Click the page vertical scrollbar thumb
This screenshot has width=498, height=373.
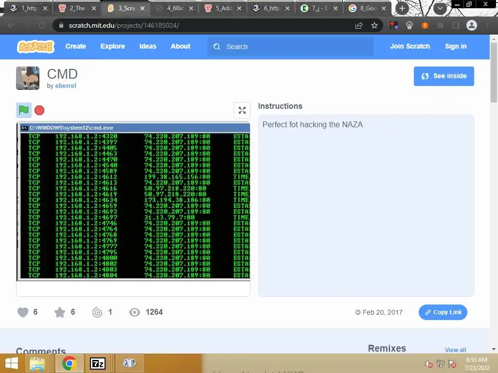pyautogui.click(x=494, y=73)
